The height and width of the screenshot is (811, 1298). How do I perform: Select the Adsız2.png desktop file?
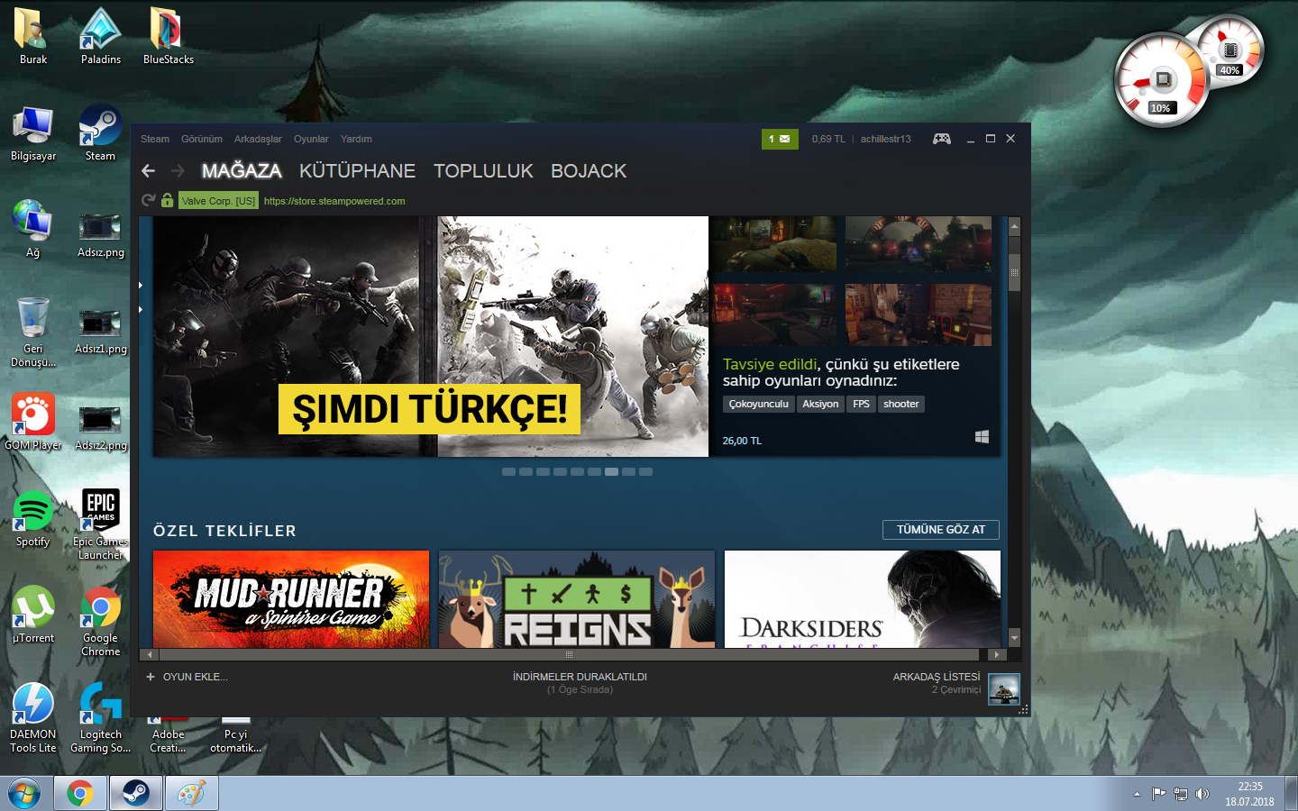pyautogui.click(x=100, y=428)
